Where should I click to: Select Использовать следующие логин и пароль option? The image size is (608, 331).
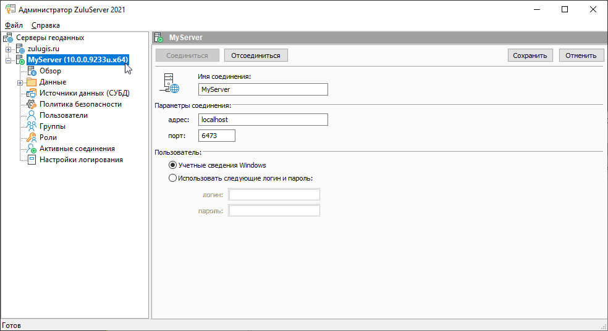click(x=172, y=178)
